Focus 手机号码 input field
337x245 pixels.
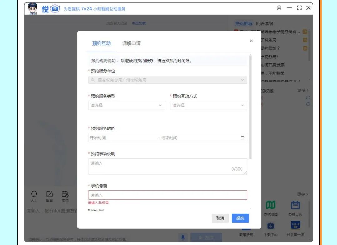point(168,195)
